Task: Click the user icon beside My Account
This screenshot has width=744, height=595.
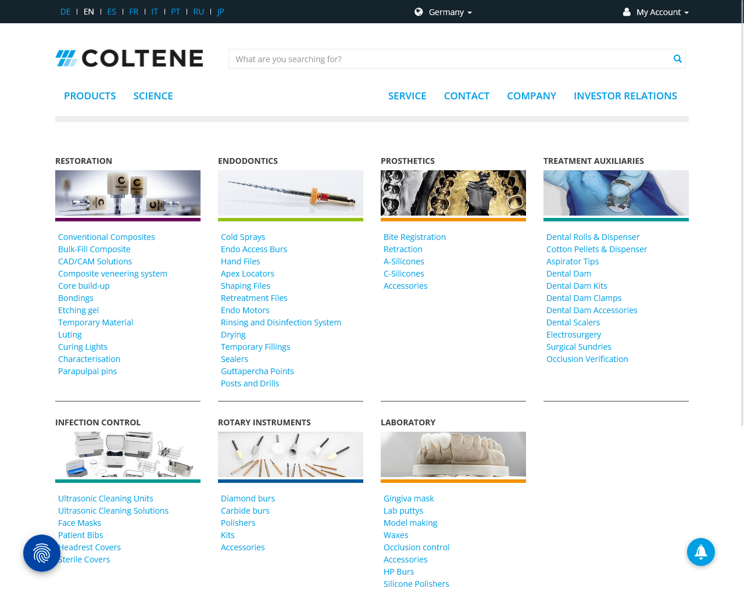Action: pyautogui.click(x=627, y=12)
